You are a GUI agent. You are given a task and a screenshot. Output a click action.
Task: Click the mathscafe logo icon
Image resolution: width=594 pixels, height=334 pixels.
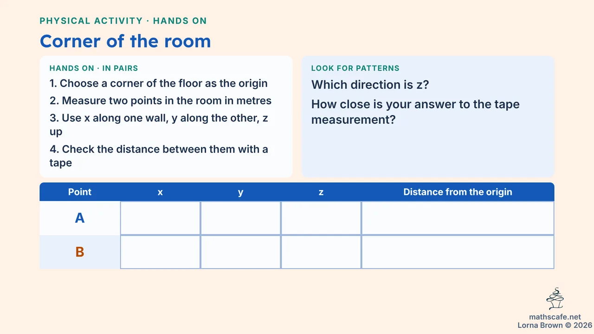click(555, 299)
